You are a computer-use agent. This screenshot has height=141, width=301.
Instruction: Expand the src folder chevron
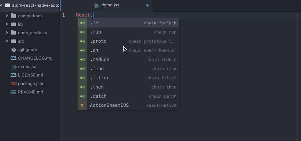[x=7, y=41]
